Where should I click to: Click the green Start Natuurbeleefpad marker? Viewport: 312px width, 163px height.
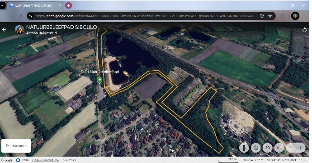[99, 80]
